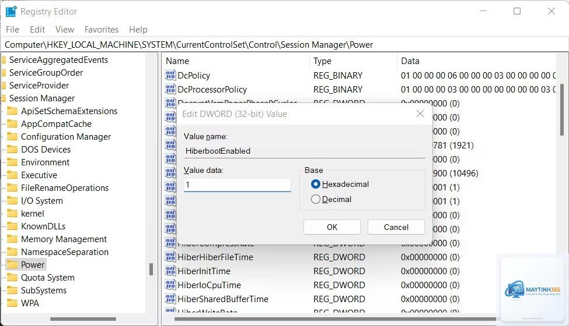The height and width of the screenshot is (326, 569).
Task: Open the View menu
Action: pyautogui.click(x=65, y=29)
